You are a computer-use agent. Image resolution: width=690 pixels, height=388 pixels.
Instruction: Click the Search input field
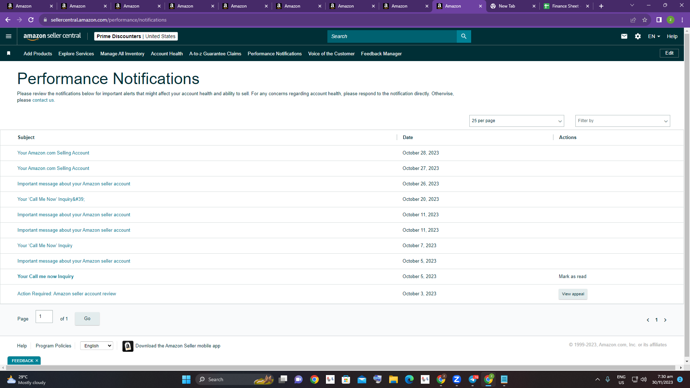(392, 36)
